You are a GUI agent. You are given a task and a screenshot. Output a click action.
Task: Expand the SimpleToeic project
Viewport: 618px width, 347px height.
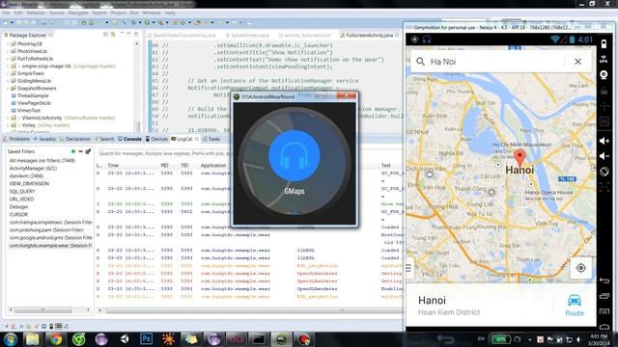[x=8, y=73]
